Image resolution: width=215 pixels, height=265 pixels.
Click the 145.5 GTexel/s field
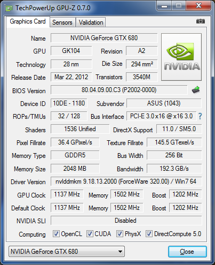pyautogui.click(x=174, y=142)
